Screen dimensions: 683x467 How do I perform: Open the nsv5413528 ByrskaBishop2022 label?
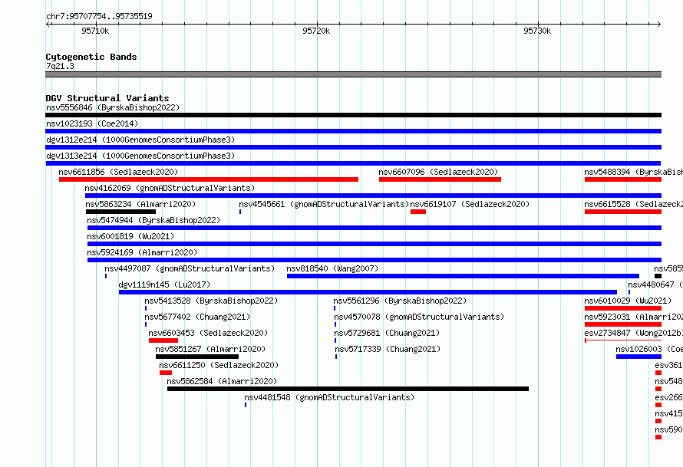click(211, 301)
